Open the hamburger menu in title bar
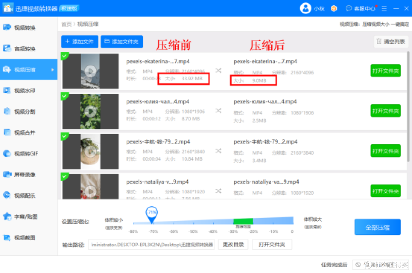 384,9
